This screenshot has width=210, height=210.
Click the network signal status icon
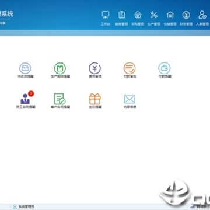pyautogui.click(x=192, y=206)
